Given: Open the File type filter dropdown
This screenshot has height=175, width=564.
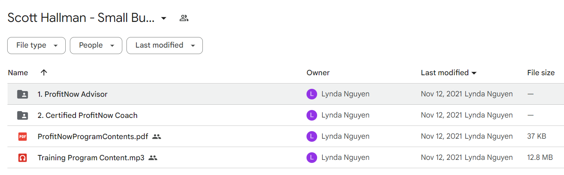Looking at the screenshot, I should tap(36, 45).
